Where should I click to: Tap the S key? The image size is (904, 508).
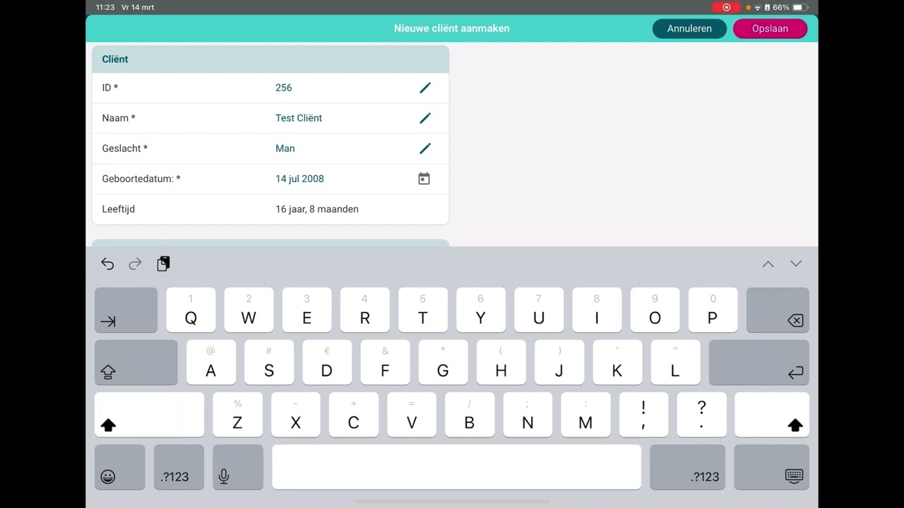pos(269,363)
